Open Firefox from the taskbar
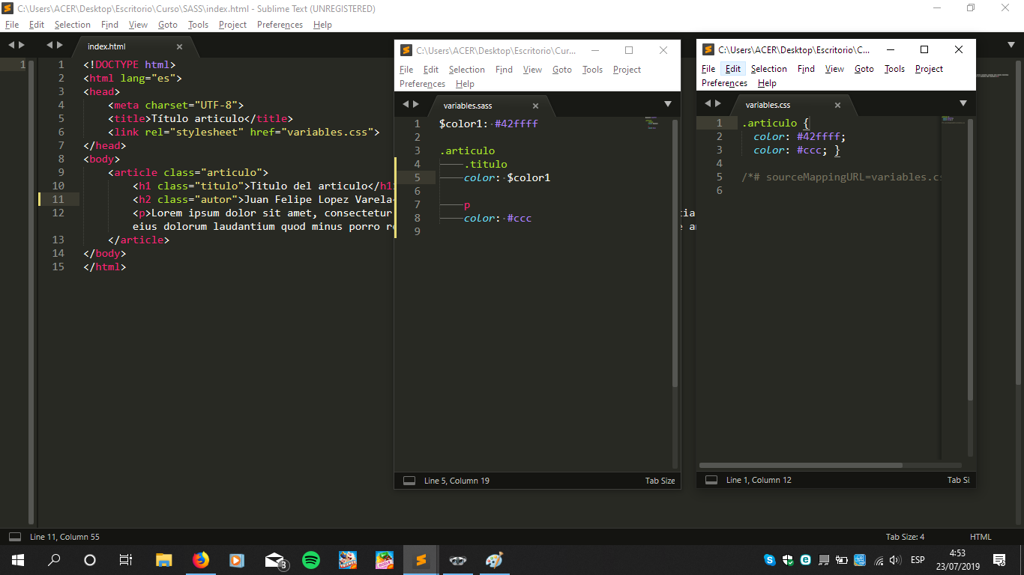1024x575 pixels. 200,560
